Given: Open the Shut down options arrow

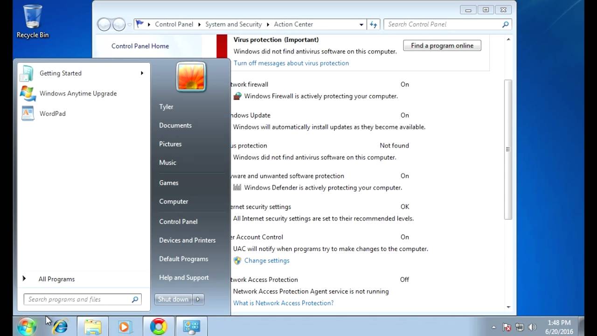Looking at the screenshot, I should (x=198, y=300).
